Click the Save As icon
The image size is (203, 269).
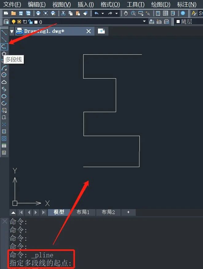point(28,13)
